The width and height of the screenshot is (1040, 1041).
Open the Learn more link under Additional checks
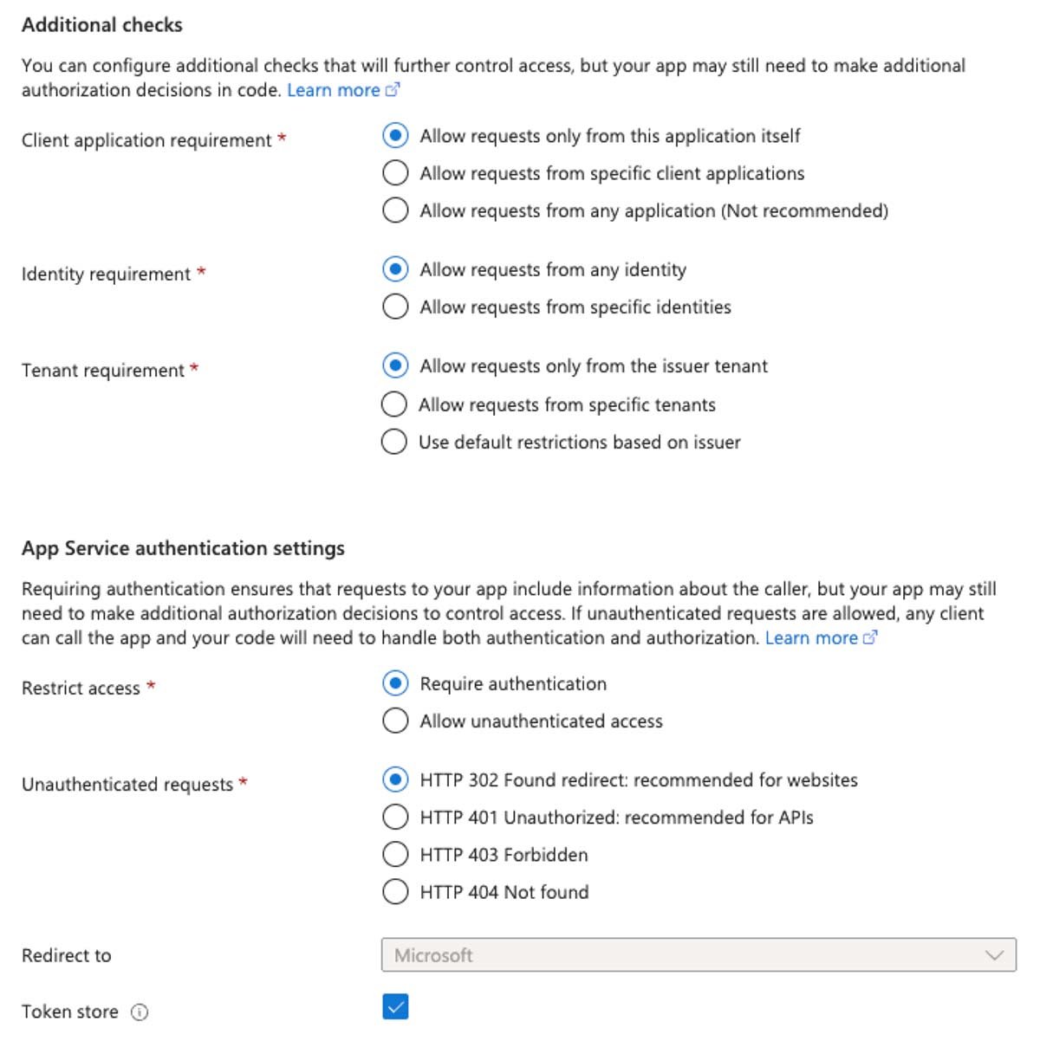coord(335,89)
